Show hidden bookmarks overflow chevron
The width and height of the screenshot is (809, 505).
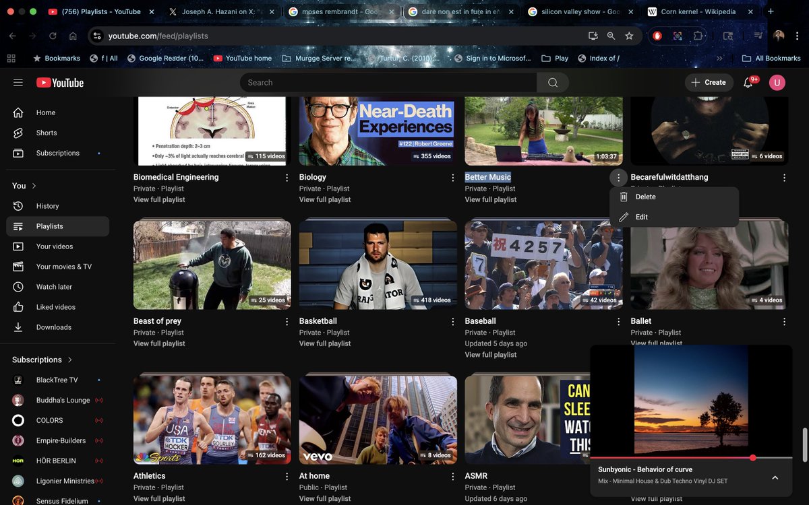(x=719, y=59)
